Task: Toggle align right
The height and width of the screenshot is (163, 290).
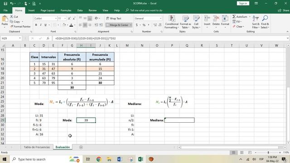Action: coord(90,25)
